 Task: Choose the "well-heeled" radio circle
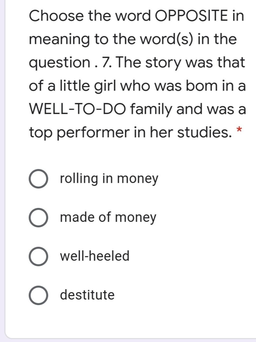coord(38,256)
